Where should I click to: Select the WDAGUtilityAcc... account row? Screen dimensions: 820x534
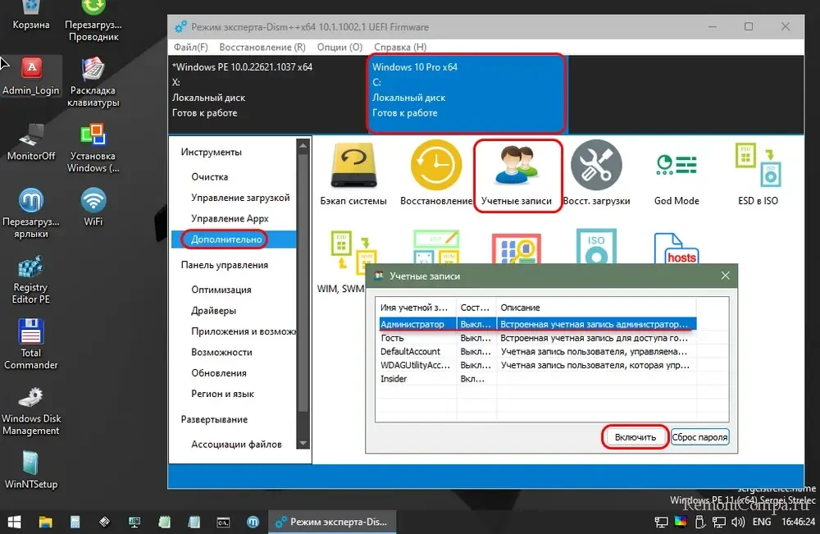click(538, 365)
